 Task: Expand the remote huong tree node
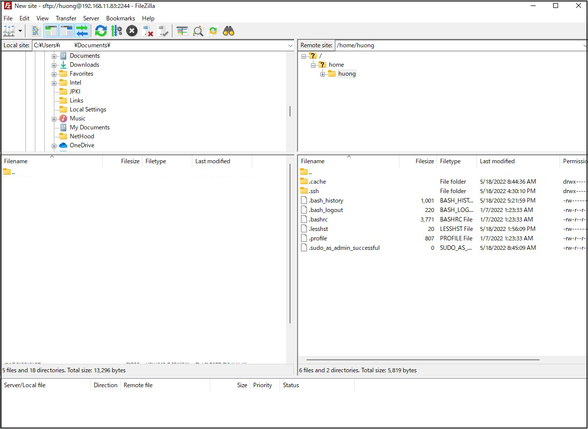click(x=322, y=74)
